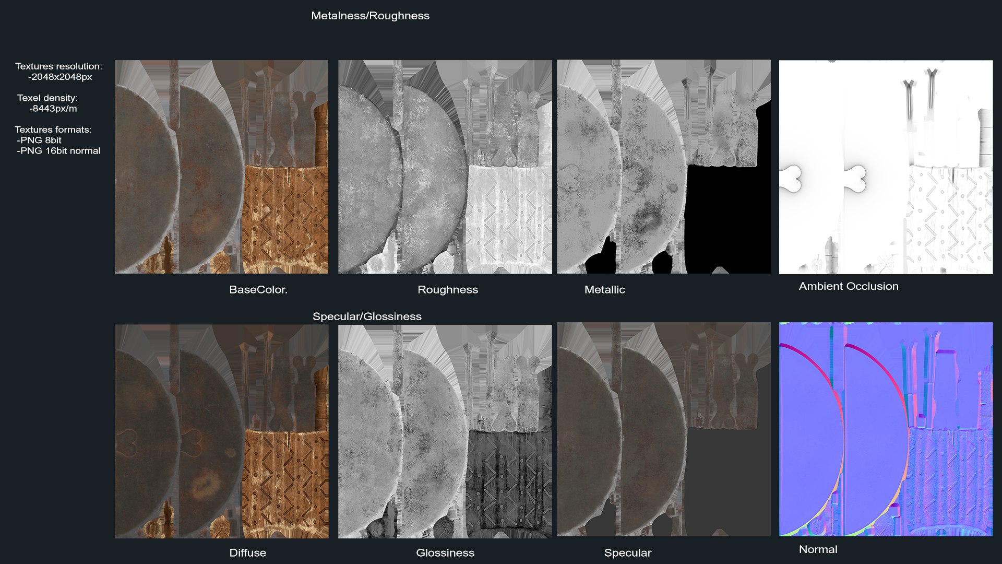This screenshot has height=564, width=1002.
Task: Open the Metallic texture map preview
Action: click(663, 167)
